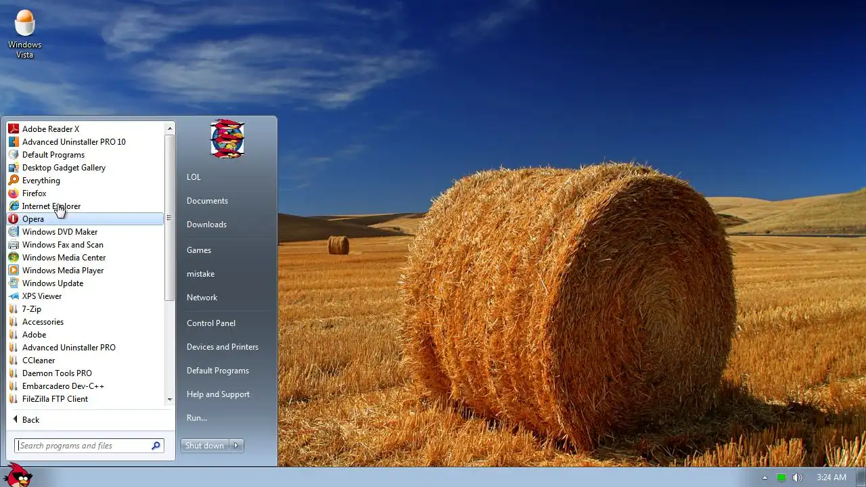Go Back to the main Start menu
This screenshot has height=487, width=866.
click(x=26, y=419)
